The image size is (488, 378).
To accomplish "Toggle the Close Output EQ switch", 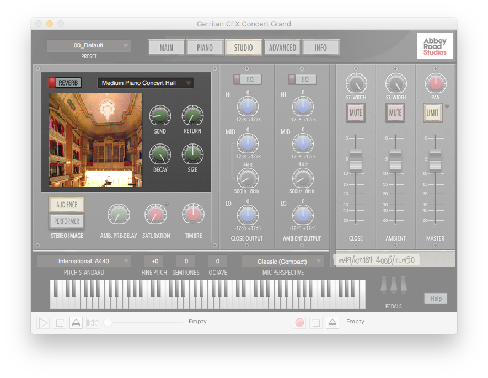I will 248,79.
